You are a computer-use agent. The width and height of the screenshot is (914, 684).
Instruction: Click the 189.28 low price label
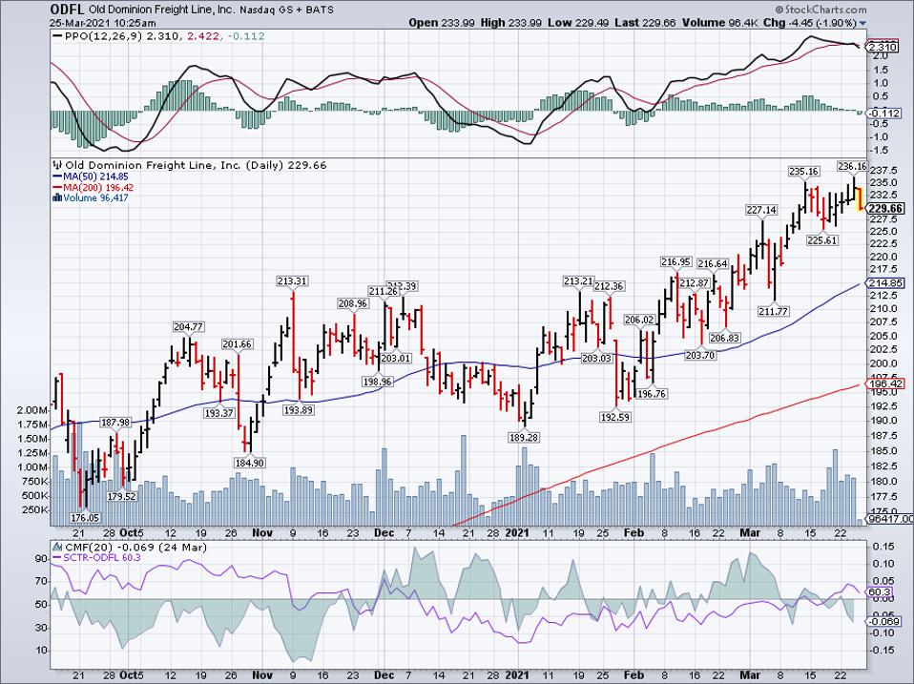pyautogui.click(x=524, y=437)
